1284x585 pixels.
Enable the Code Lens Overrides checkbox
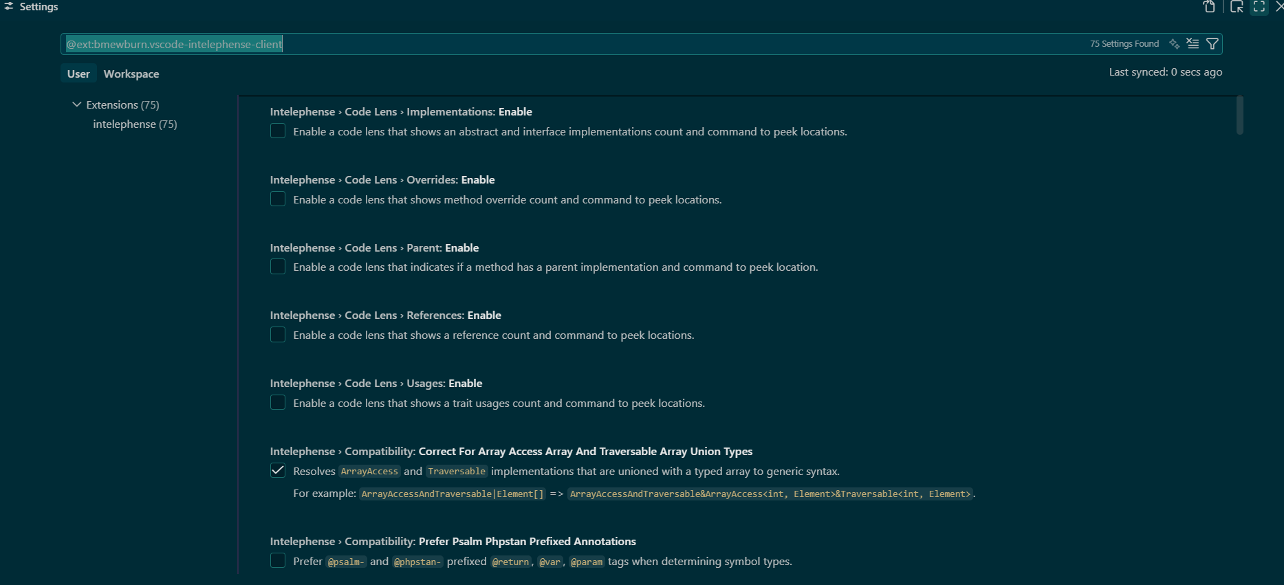coord(278,199)
